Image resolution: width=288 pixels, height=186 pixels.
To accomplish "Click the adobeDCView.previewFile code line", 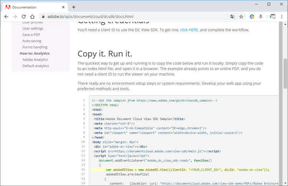I will point(127,174).
